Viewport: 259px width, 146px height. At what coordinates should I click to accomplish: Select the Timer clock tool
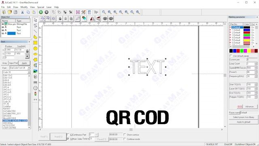tap(35, 88)
